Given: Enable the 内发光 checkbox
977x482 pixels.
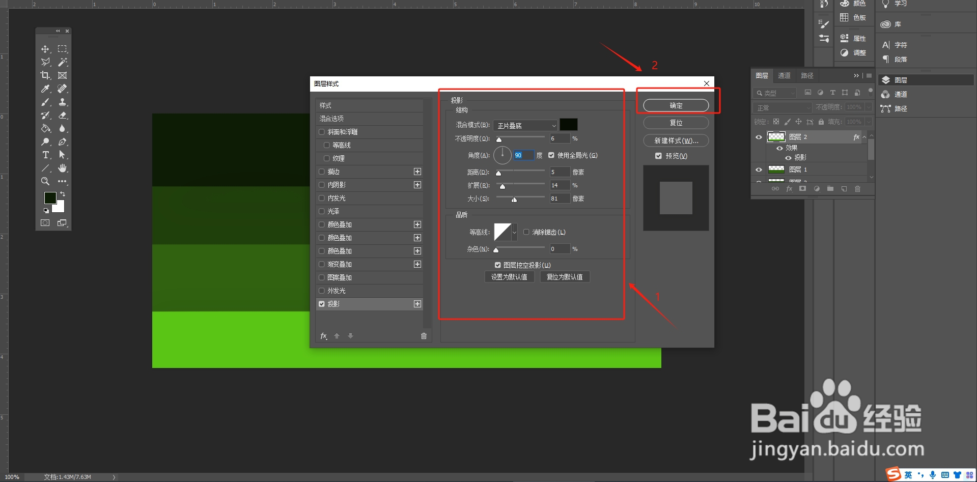Looking at the screenshot, I should (x=322, y=198).
